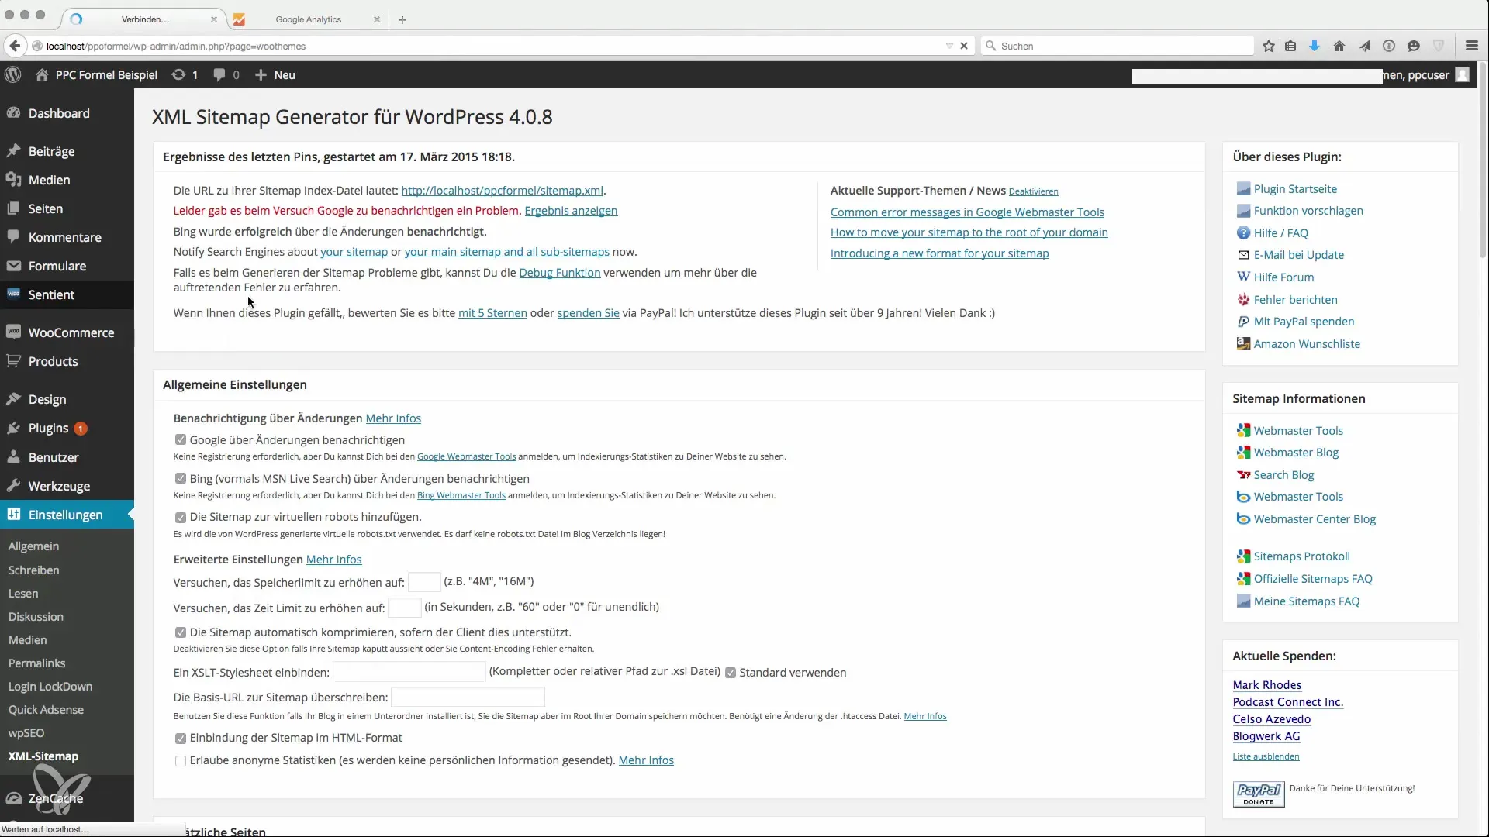Click the spenden Sie PayPal link

click(x=588, y=313)
